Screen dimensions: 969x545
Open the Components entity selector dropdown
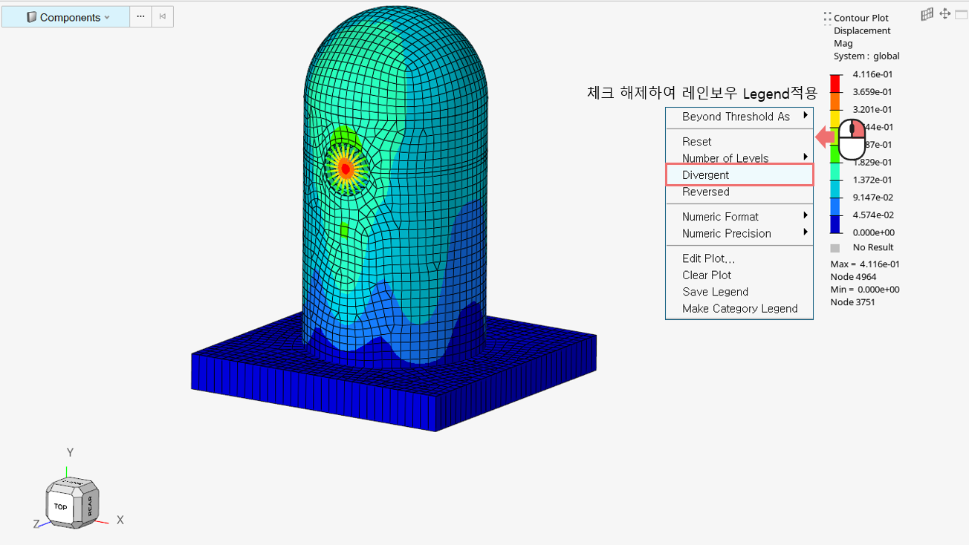click(66, 17)
